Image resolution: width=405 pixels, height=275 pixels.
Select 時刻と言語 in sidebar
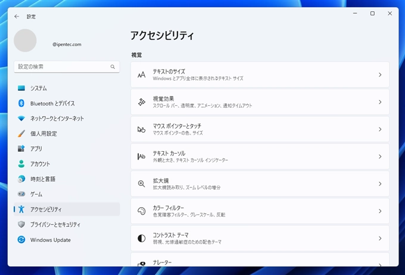coord(67,179)
